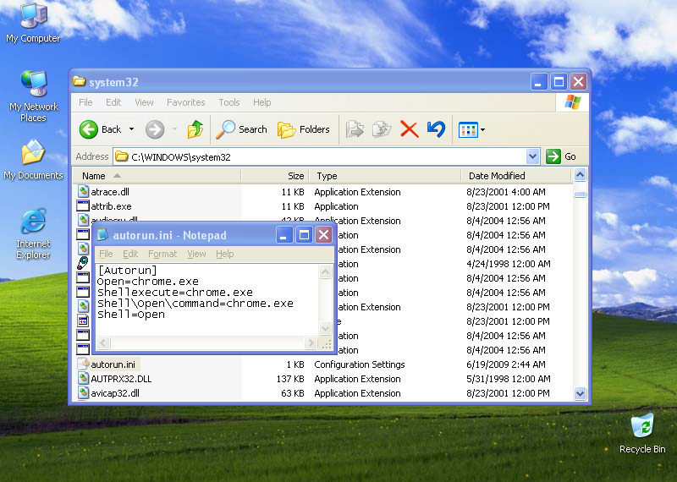
Task: Click the Back button in Explorer toolbar
Action: [101, 129]
